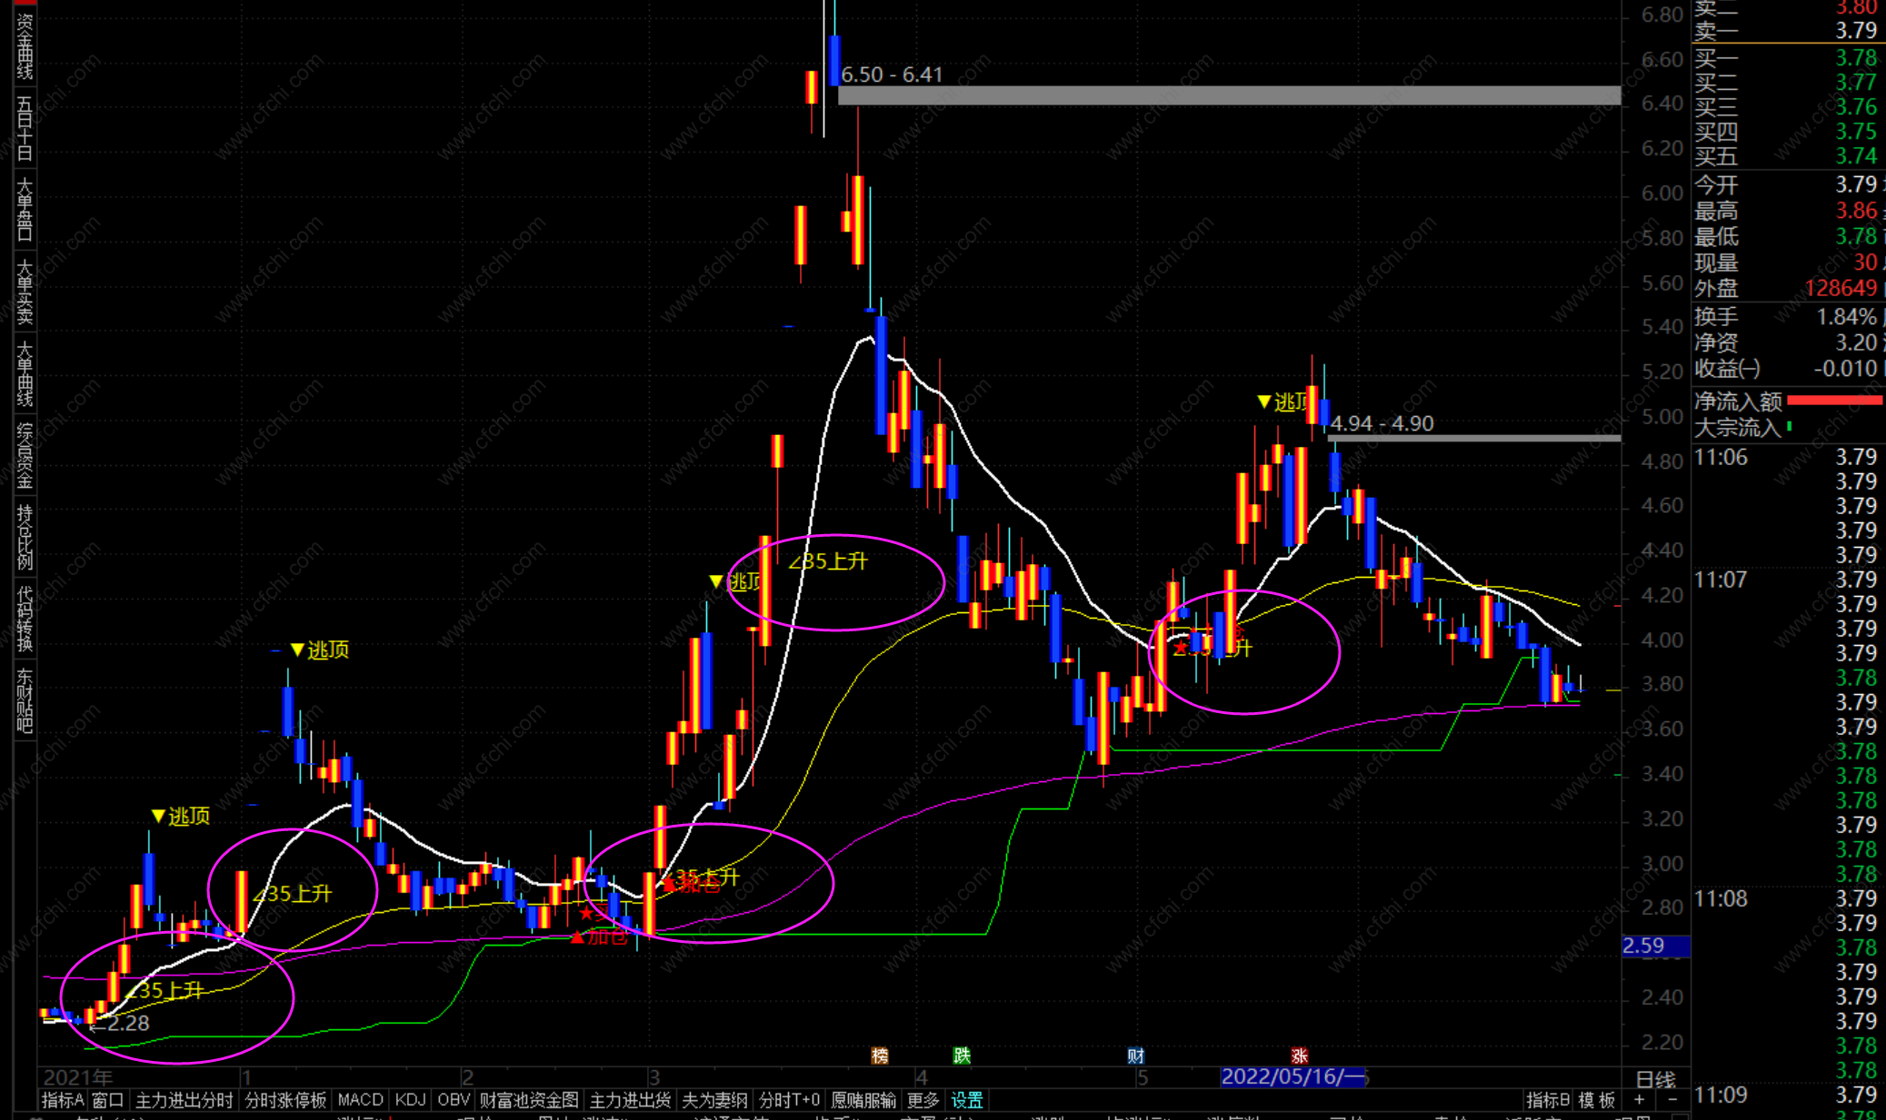Image resolution: width=1886 pixels, height=1120 pixels.
Task: Open the 财富池资金图 indicator tab
Action: [x=529, y=1100]
